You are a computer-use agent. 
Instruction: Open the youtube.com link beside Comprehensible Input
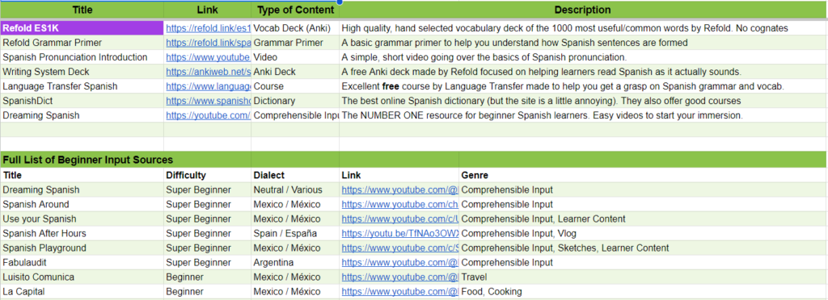[x=208, y=115]
